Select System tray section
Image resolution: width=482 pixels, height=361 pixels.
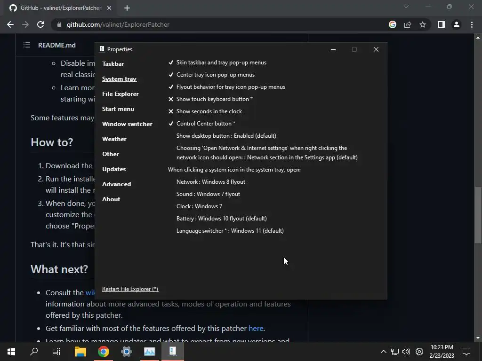pos(119,79)
